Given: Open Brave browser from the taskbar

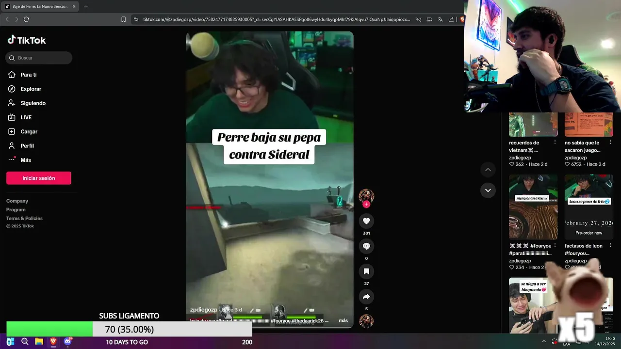Looking at the screenshot, I should pos(53,342).
